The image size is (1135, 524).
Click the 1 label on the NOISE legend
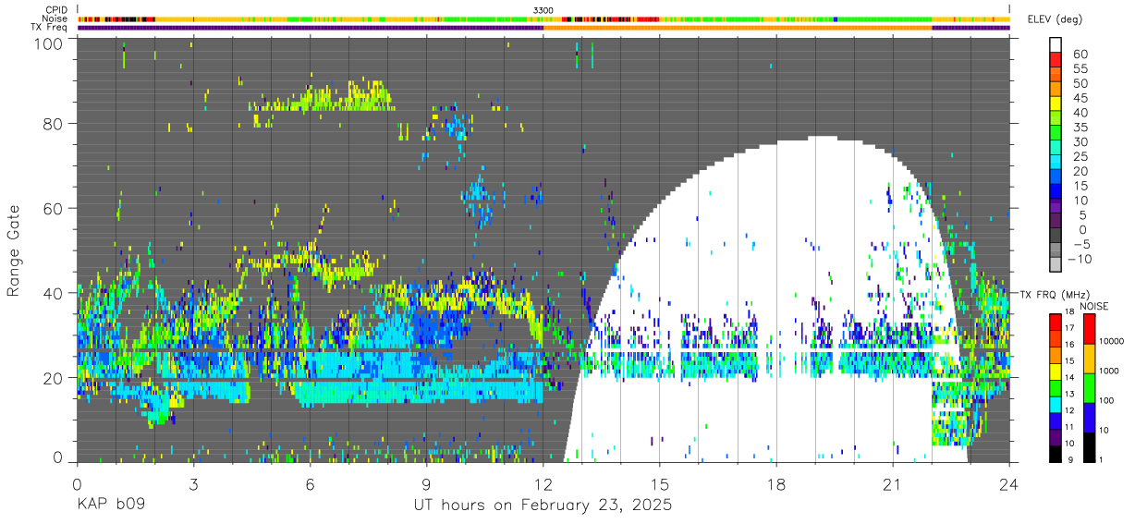coord(1100,459)
